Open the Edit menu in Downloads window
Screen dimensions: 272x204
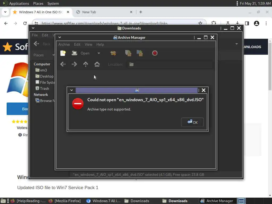[x=45, y=35]
